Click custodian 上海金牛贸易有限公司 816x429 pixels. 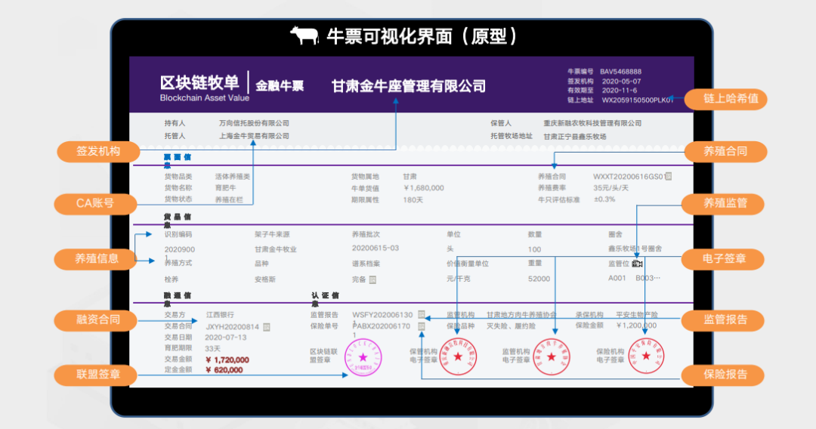click(x=254, y=136)
